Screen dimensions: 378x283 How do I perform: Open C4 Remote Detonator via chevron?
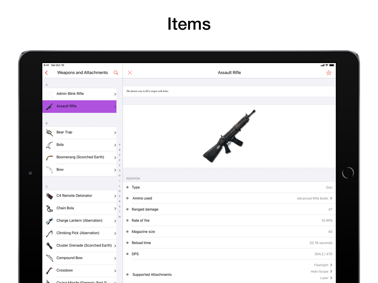coord(115,196)
